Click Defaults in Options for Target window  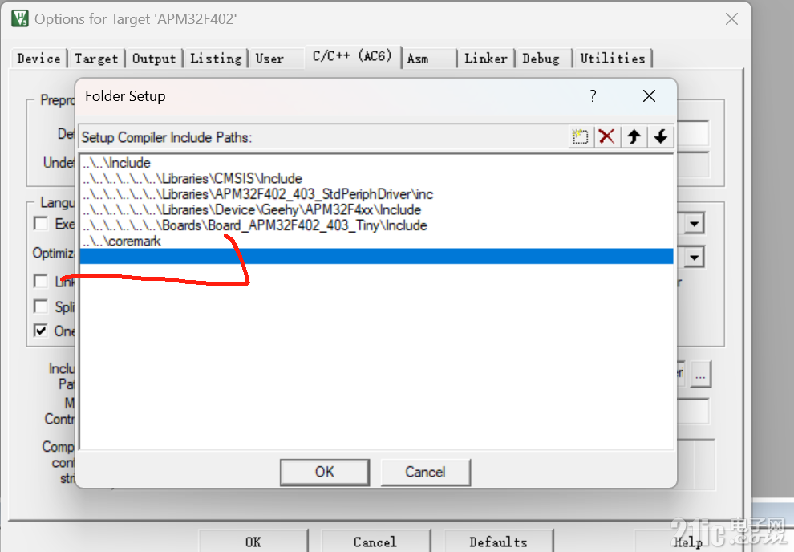[x=498, y=542]
